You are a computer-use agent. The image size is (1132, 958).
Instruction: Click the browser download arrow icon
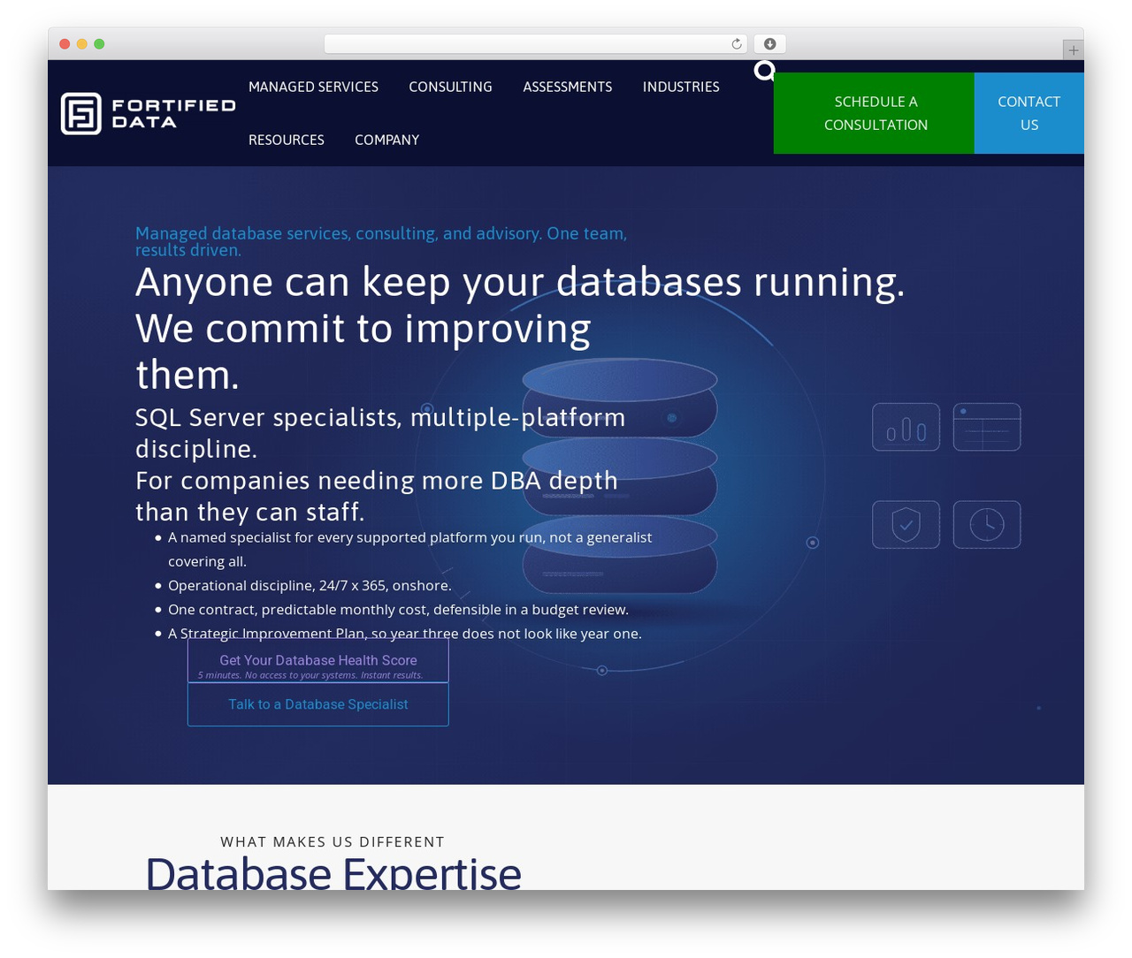pyautogui.click(x=770, y=44)
